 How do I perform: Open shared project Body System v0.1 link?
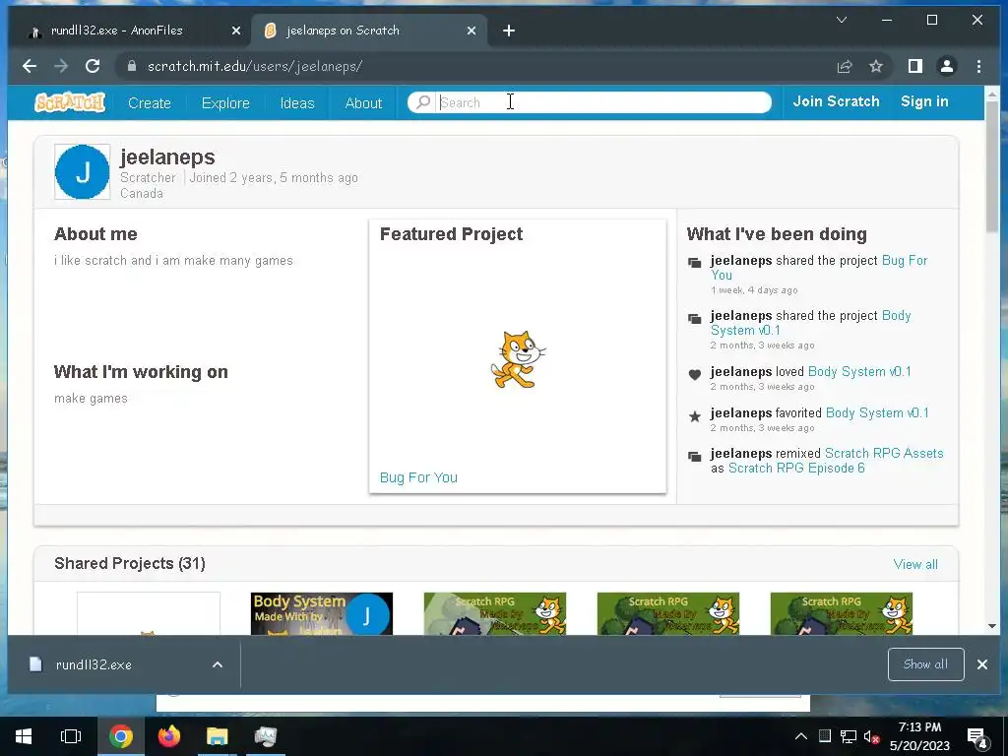[x=896, y=316]
